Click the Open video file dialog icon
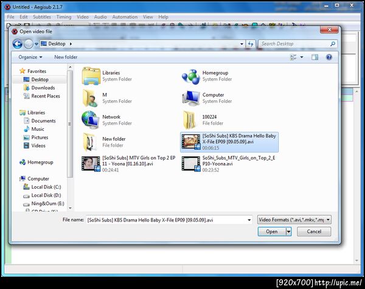Screen dimensions: 365x289 (15, 32)
